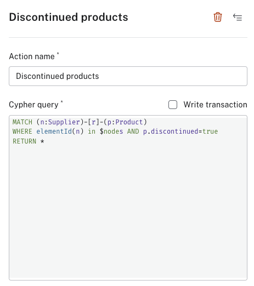Viewport: 254px width, 286px height.
Task: Click the AND operator in the query
Action: [x=133, y=131]
